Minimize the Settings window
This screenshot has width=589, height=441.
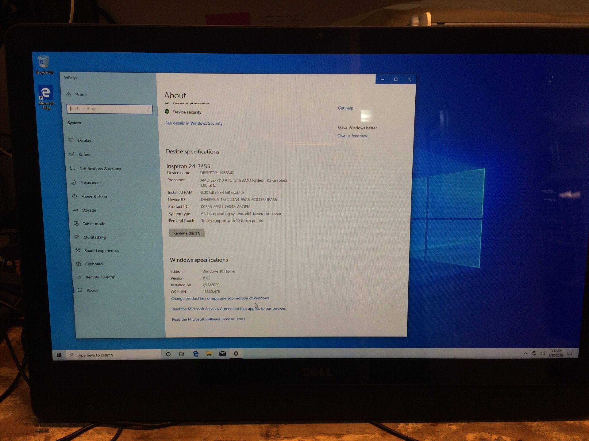pyautogui.click(x=382, y=79)
